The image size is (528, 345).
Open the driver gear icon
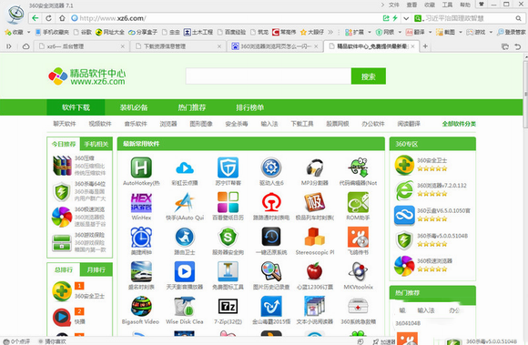point(271,167)
